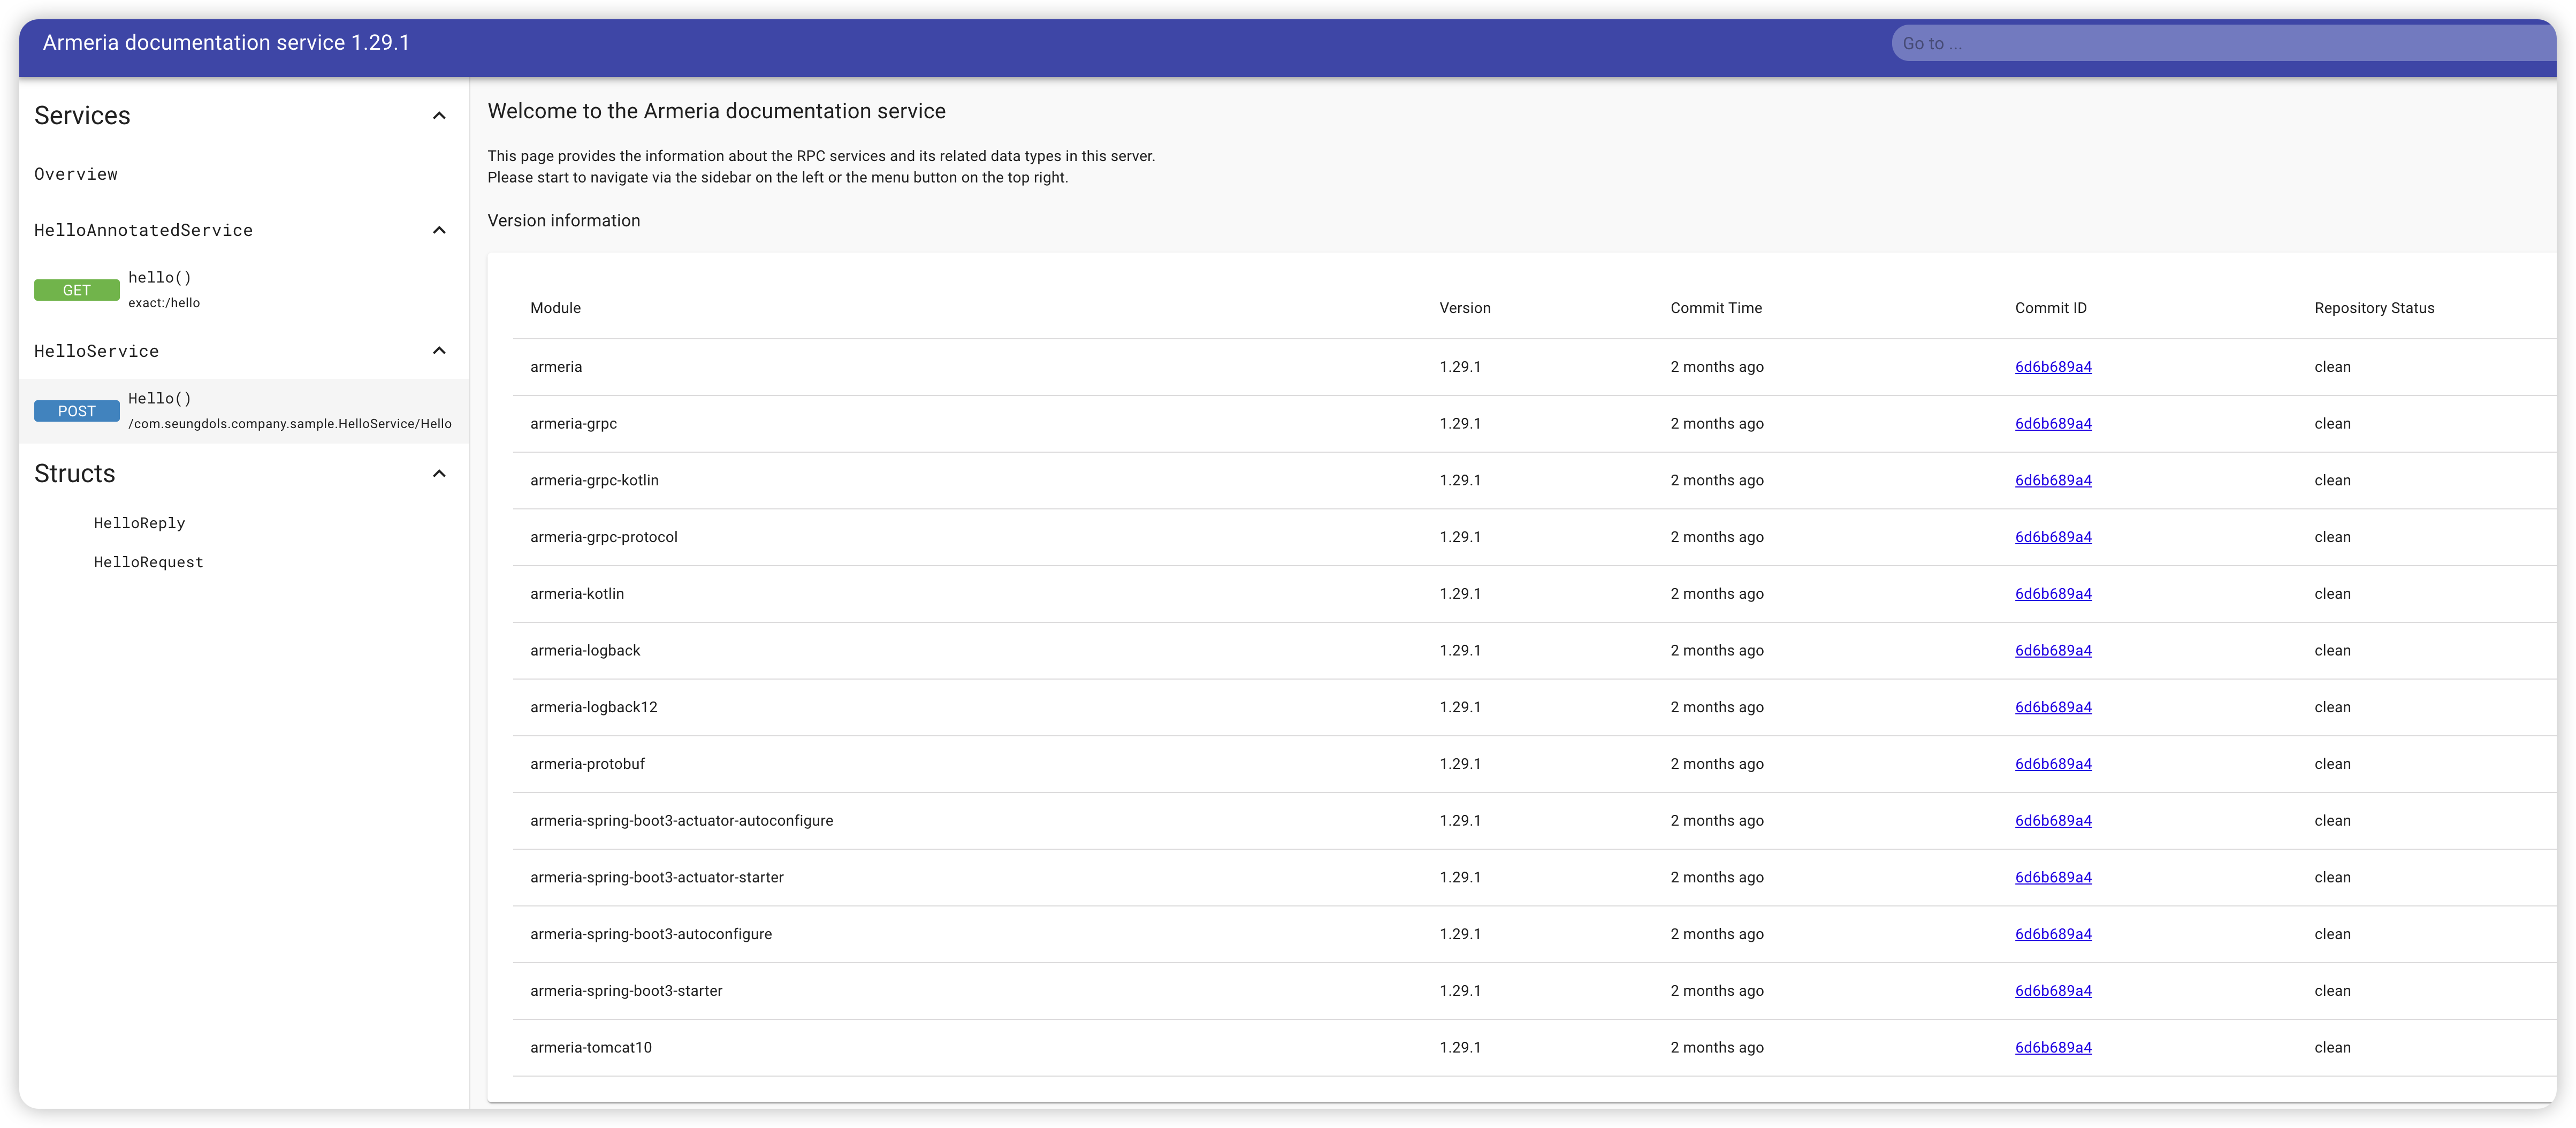Open the Hello() POST method entry
The height and width of the screenshot is (1128, 2576).
pyautogui.click(x=160, y=399)
